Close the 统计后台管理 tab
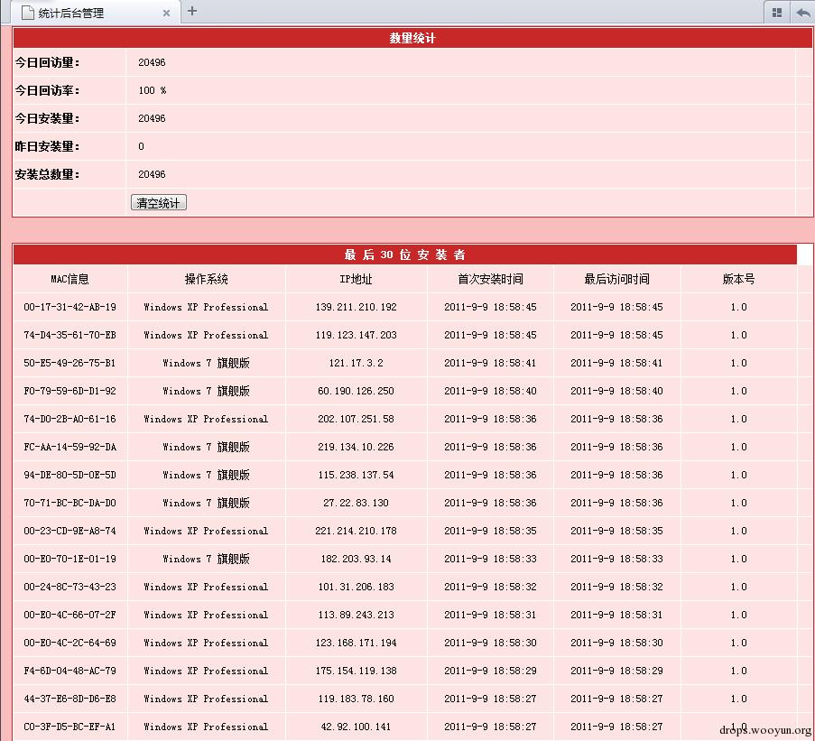Image resolution: width=815 pixels, height=741 pixels. (x=166, y=13)
